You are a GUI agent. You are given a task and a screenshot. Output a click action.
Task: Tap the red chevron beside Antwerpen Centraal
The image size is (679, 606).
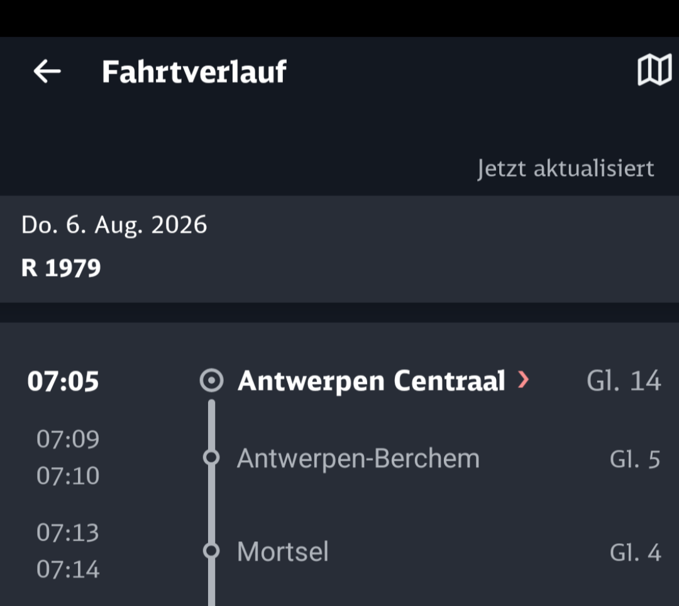coord(524,380)
